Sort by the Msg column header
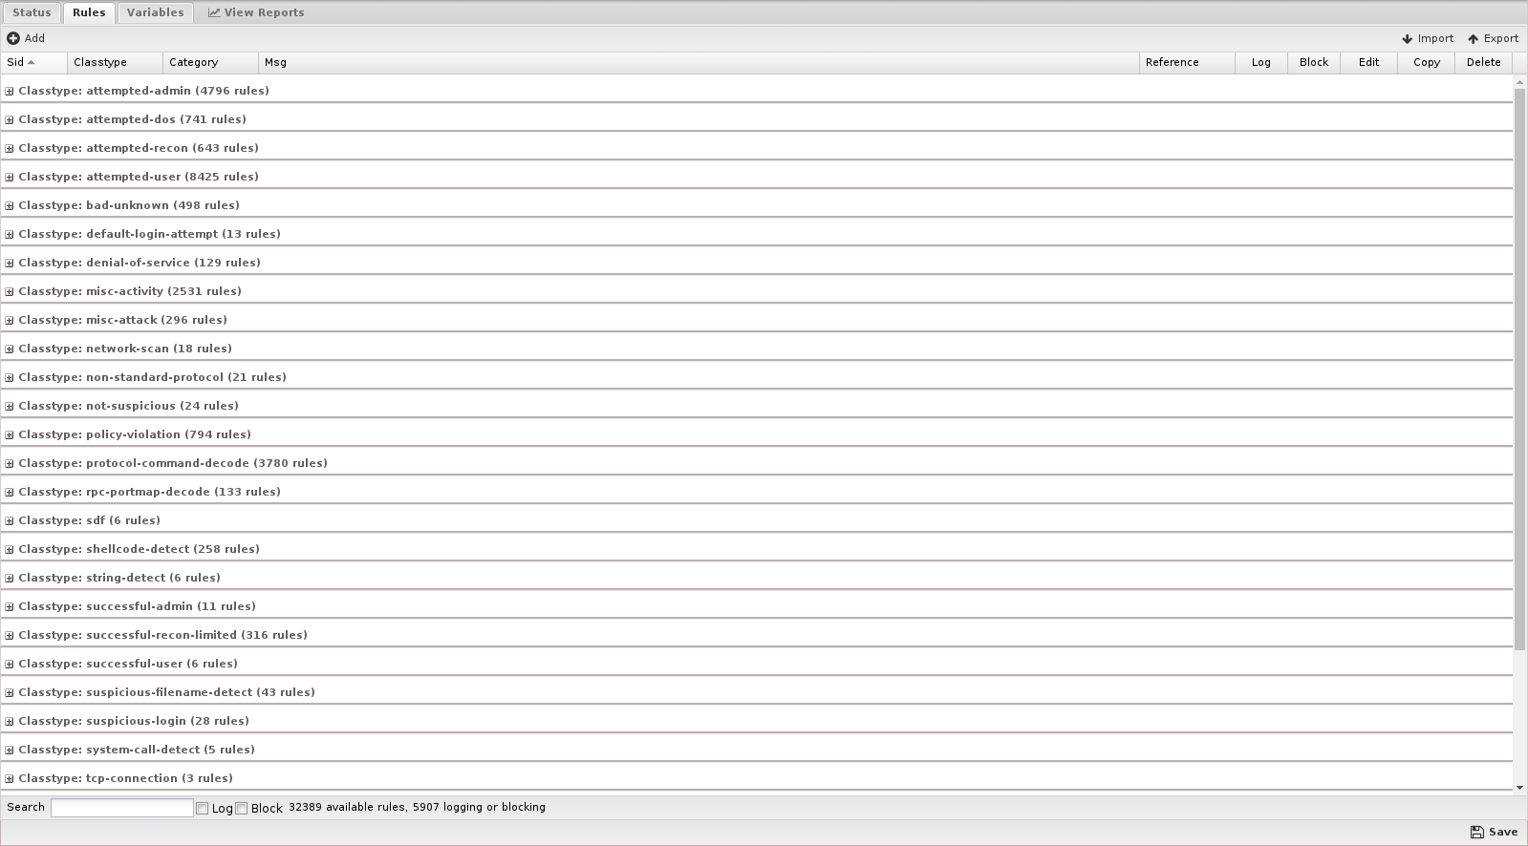The height and width of the screenshot is (846, 1528). [699, 62]
